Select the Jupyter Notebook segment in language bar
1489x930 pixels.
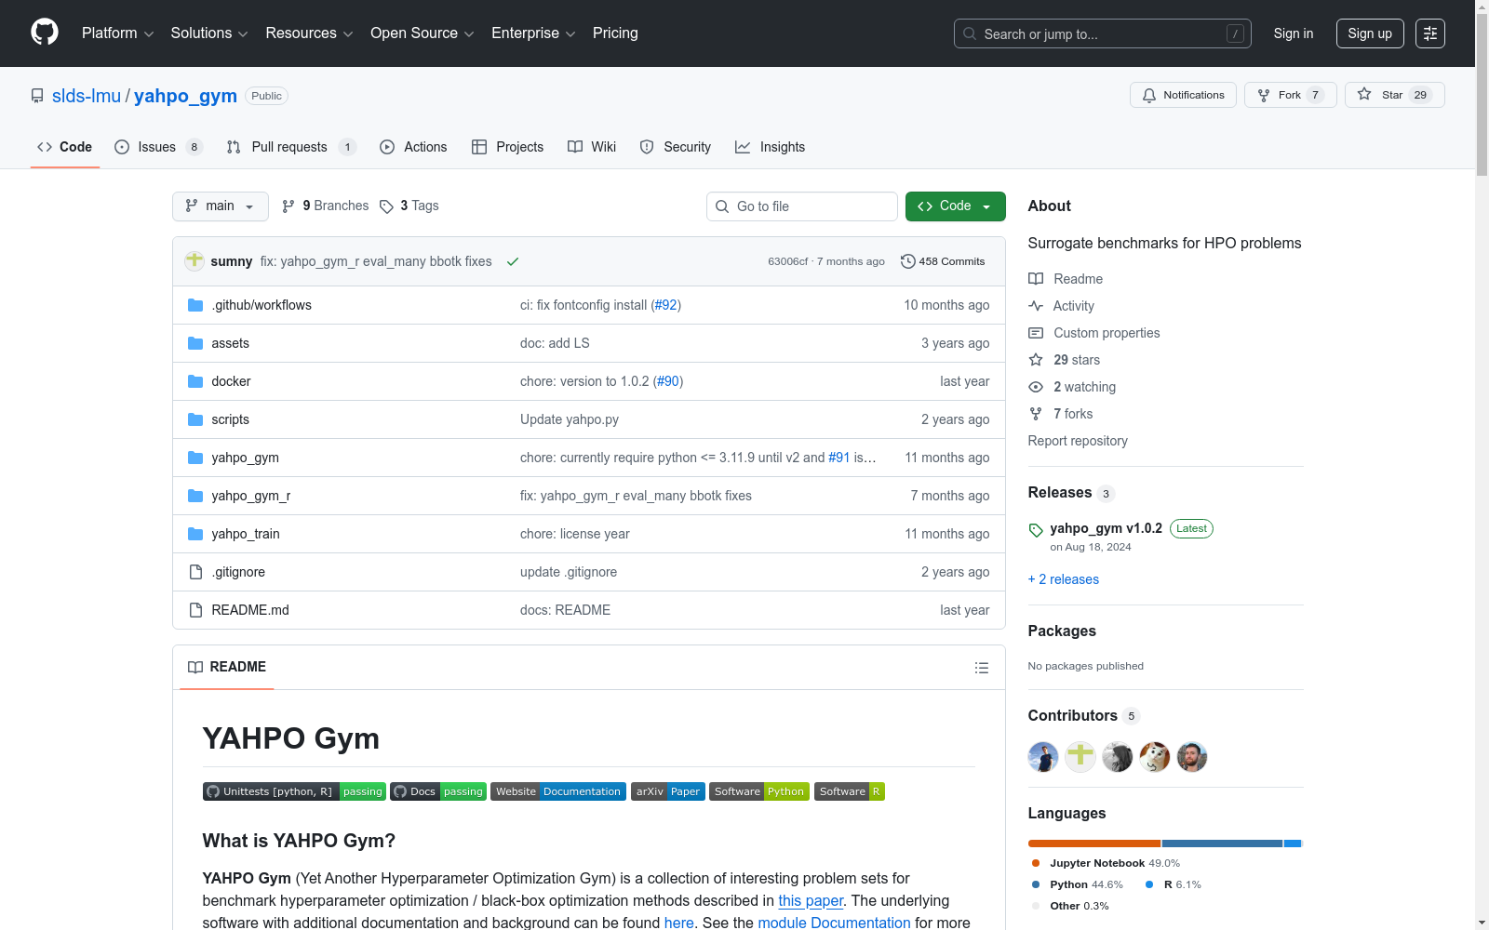pos(1094,844)
